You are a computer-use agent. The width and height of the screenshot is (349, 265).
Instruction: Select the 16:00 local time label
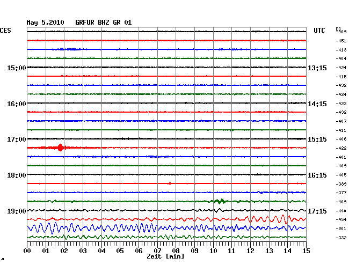(17, 104)
